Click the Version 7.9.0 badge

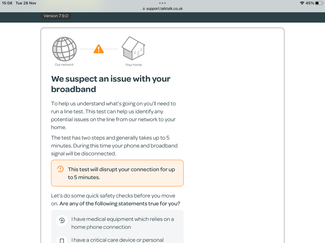(56, 16)
